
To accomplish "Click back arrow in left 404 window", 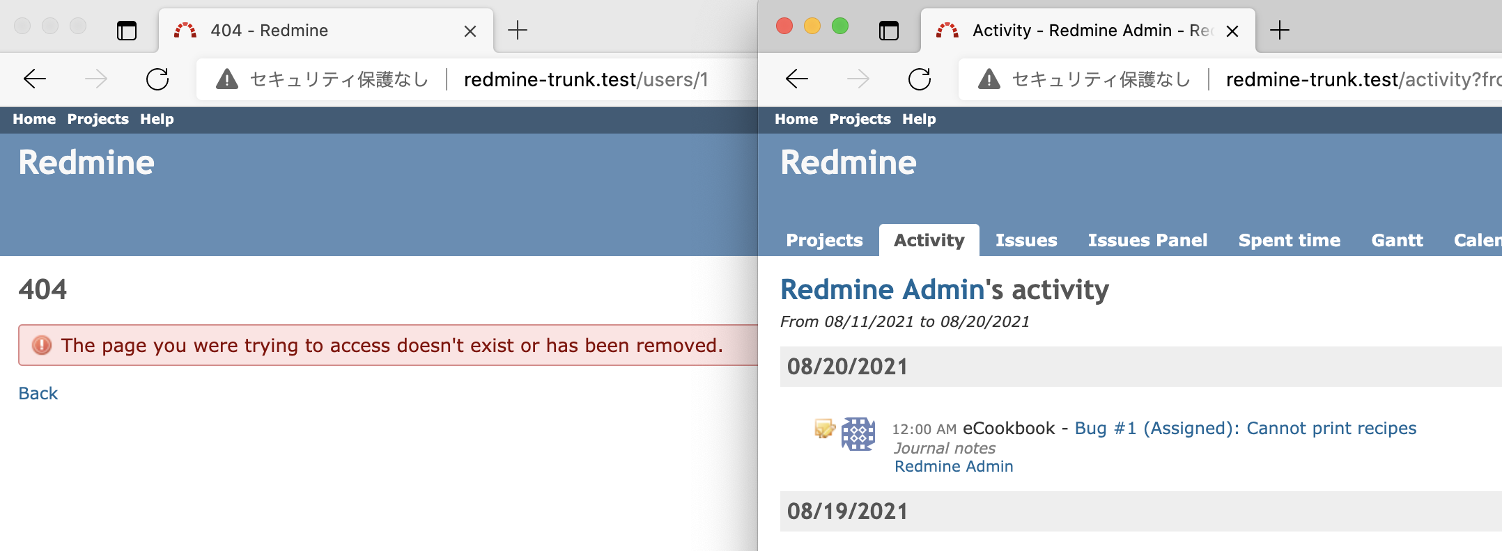I will click(35, 79).
